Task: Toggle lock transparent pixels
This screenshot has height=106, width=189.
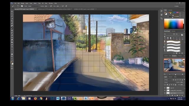Action: point(167,85)
